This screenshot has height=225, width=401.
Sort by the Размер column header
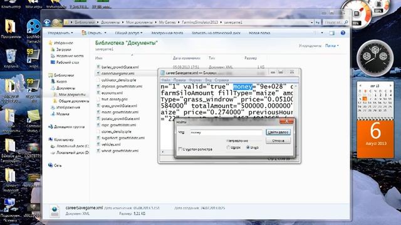(251, 58)
